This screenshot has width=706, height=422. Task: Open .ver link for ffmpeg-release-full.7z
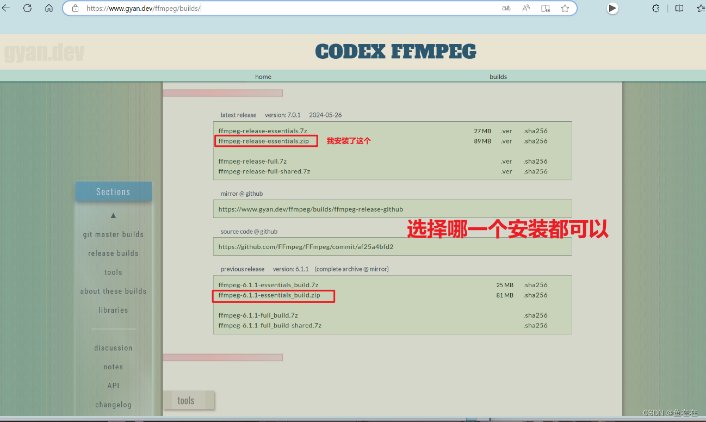pos(506,161)
